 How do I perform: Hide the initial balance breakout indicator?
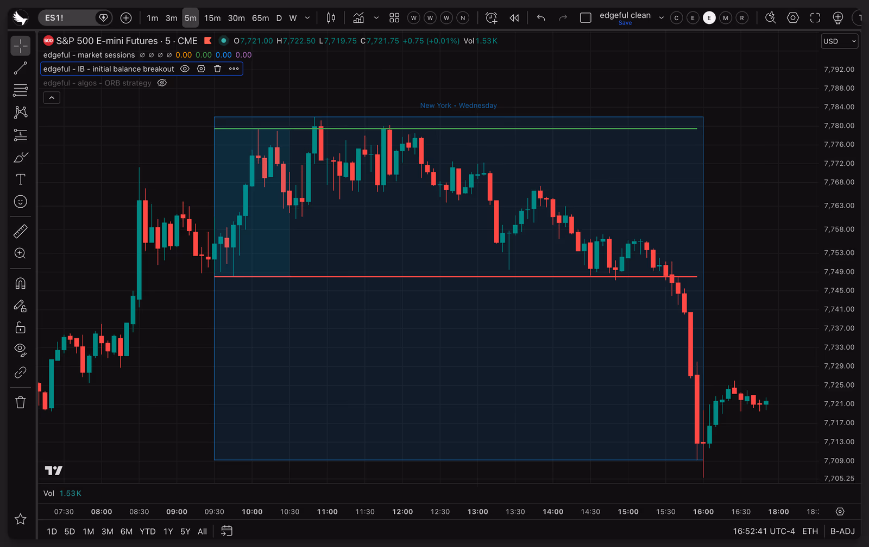pyautogui.click(x=185, y=69)
